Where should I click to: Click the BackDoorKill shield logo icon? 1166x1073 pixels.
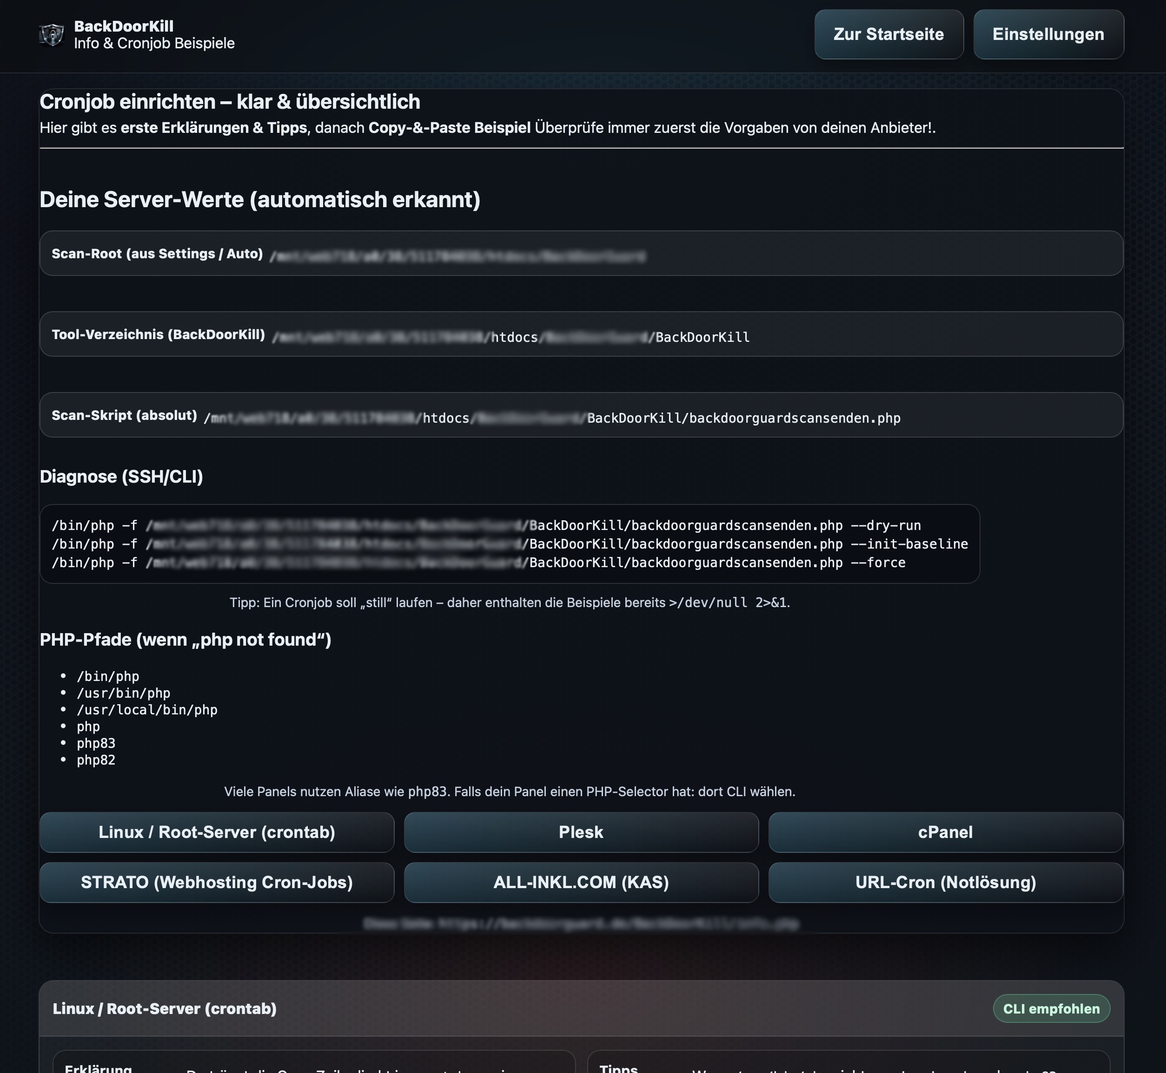[52, 35]
